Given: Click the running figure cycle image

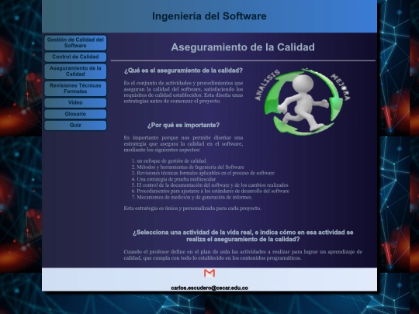Looking at the screenshot, I should tap(303, 102).
